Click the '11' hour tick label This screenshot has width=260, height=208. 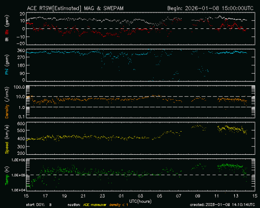(x=217, y=196)
